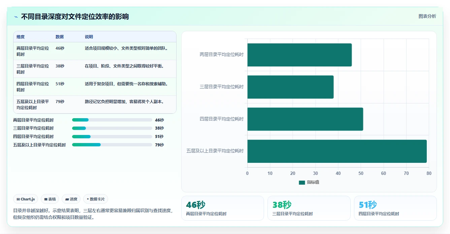Click the chart bar for 五层及以上目录平均定位耗时
The height and width of the screenshot is (234, 450).
337,151
